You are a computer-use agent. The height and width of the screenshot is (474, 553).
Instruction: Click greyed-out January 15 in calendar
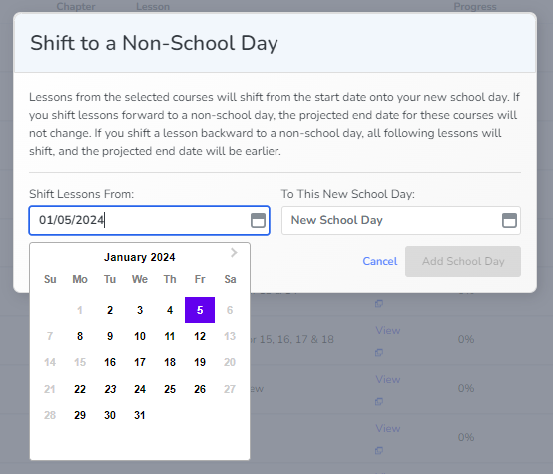(x=80, y=362)
